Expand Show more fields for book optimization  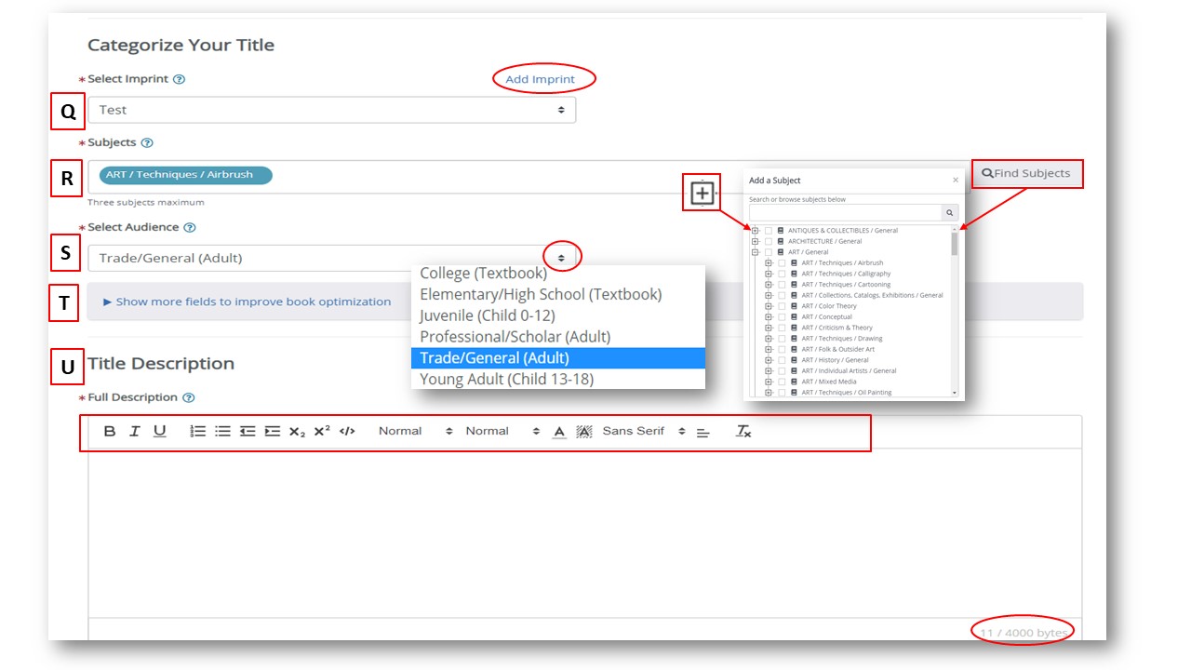[x=248, y=301]
